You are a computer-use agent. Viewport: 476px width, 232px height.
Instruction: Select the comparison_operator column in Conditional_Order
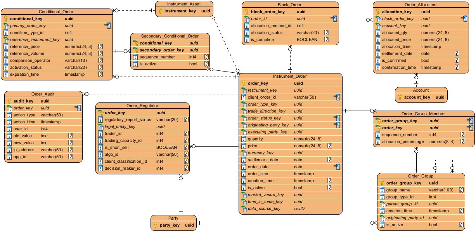coord(30,60)
